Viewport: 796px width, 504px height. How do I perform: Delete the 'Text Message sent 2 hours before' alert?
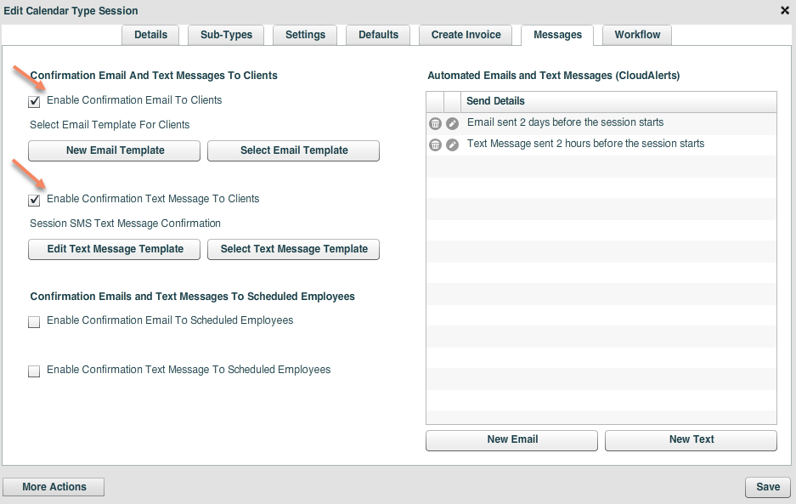(x=435, y=144)
